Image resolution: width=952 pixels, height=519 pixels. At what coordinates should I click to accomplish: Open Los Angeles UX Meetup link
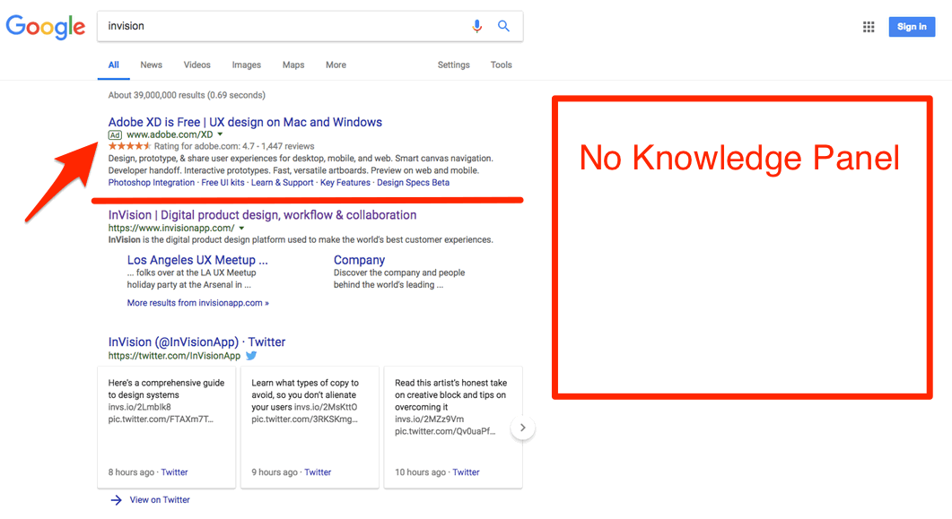pos(197,260)
